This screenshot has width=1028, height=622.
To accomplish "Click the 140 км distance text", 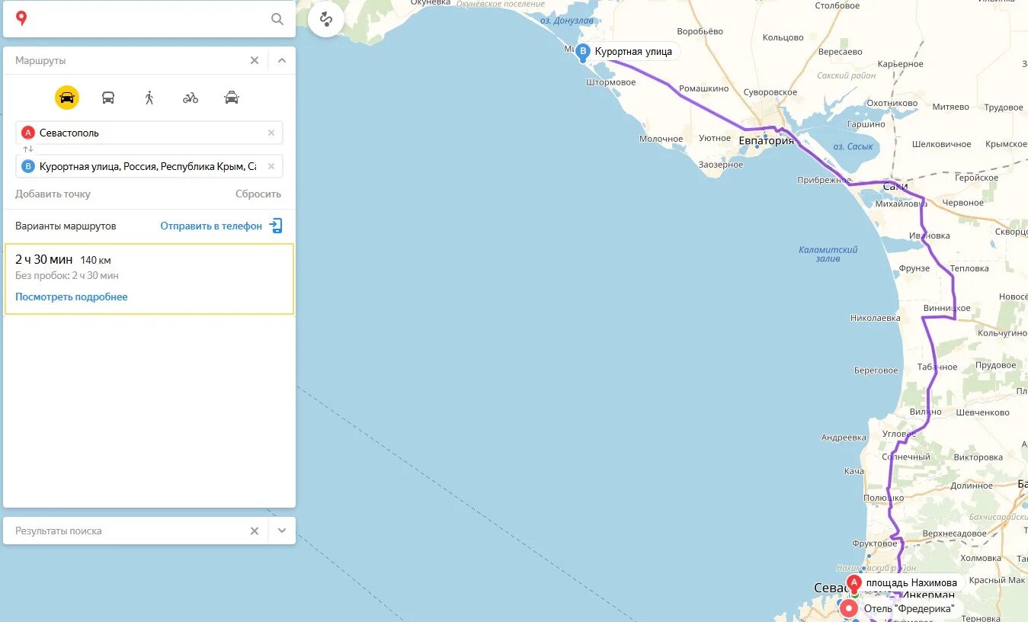I will click(x=95, y=260).
